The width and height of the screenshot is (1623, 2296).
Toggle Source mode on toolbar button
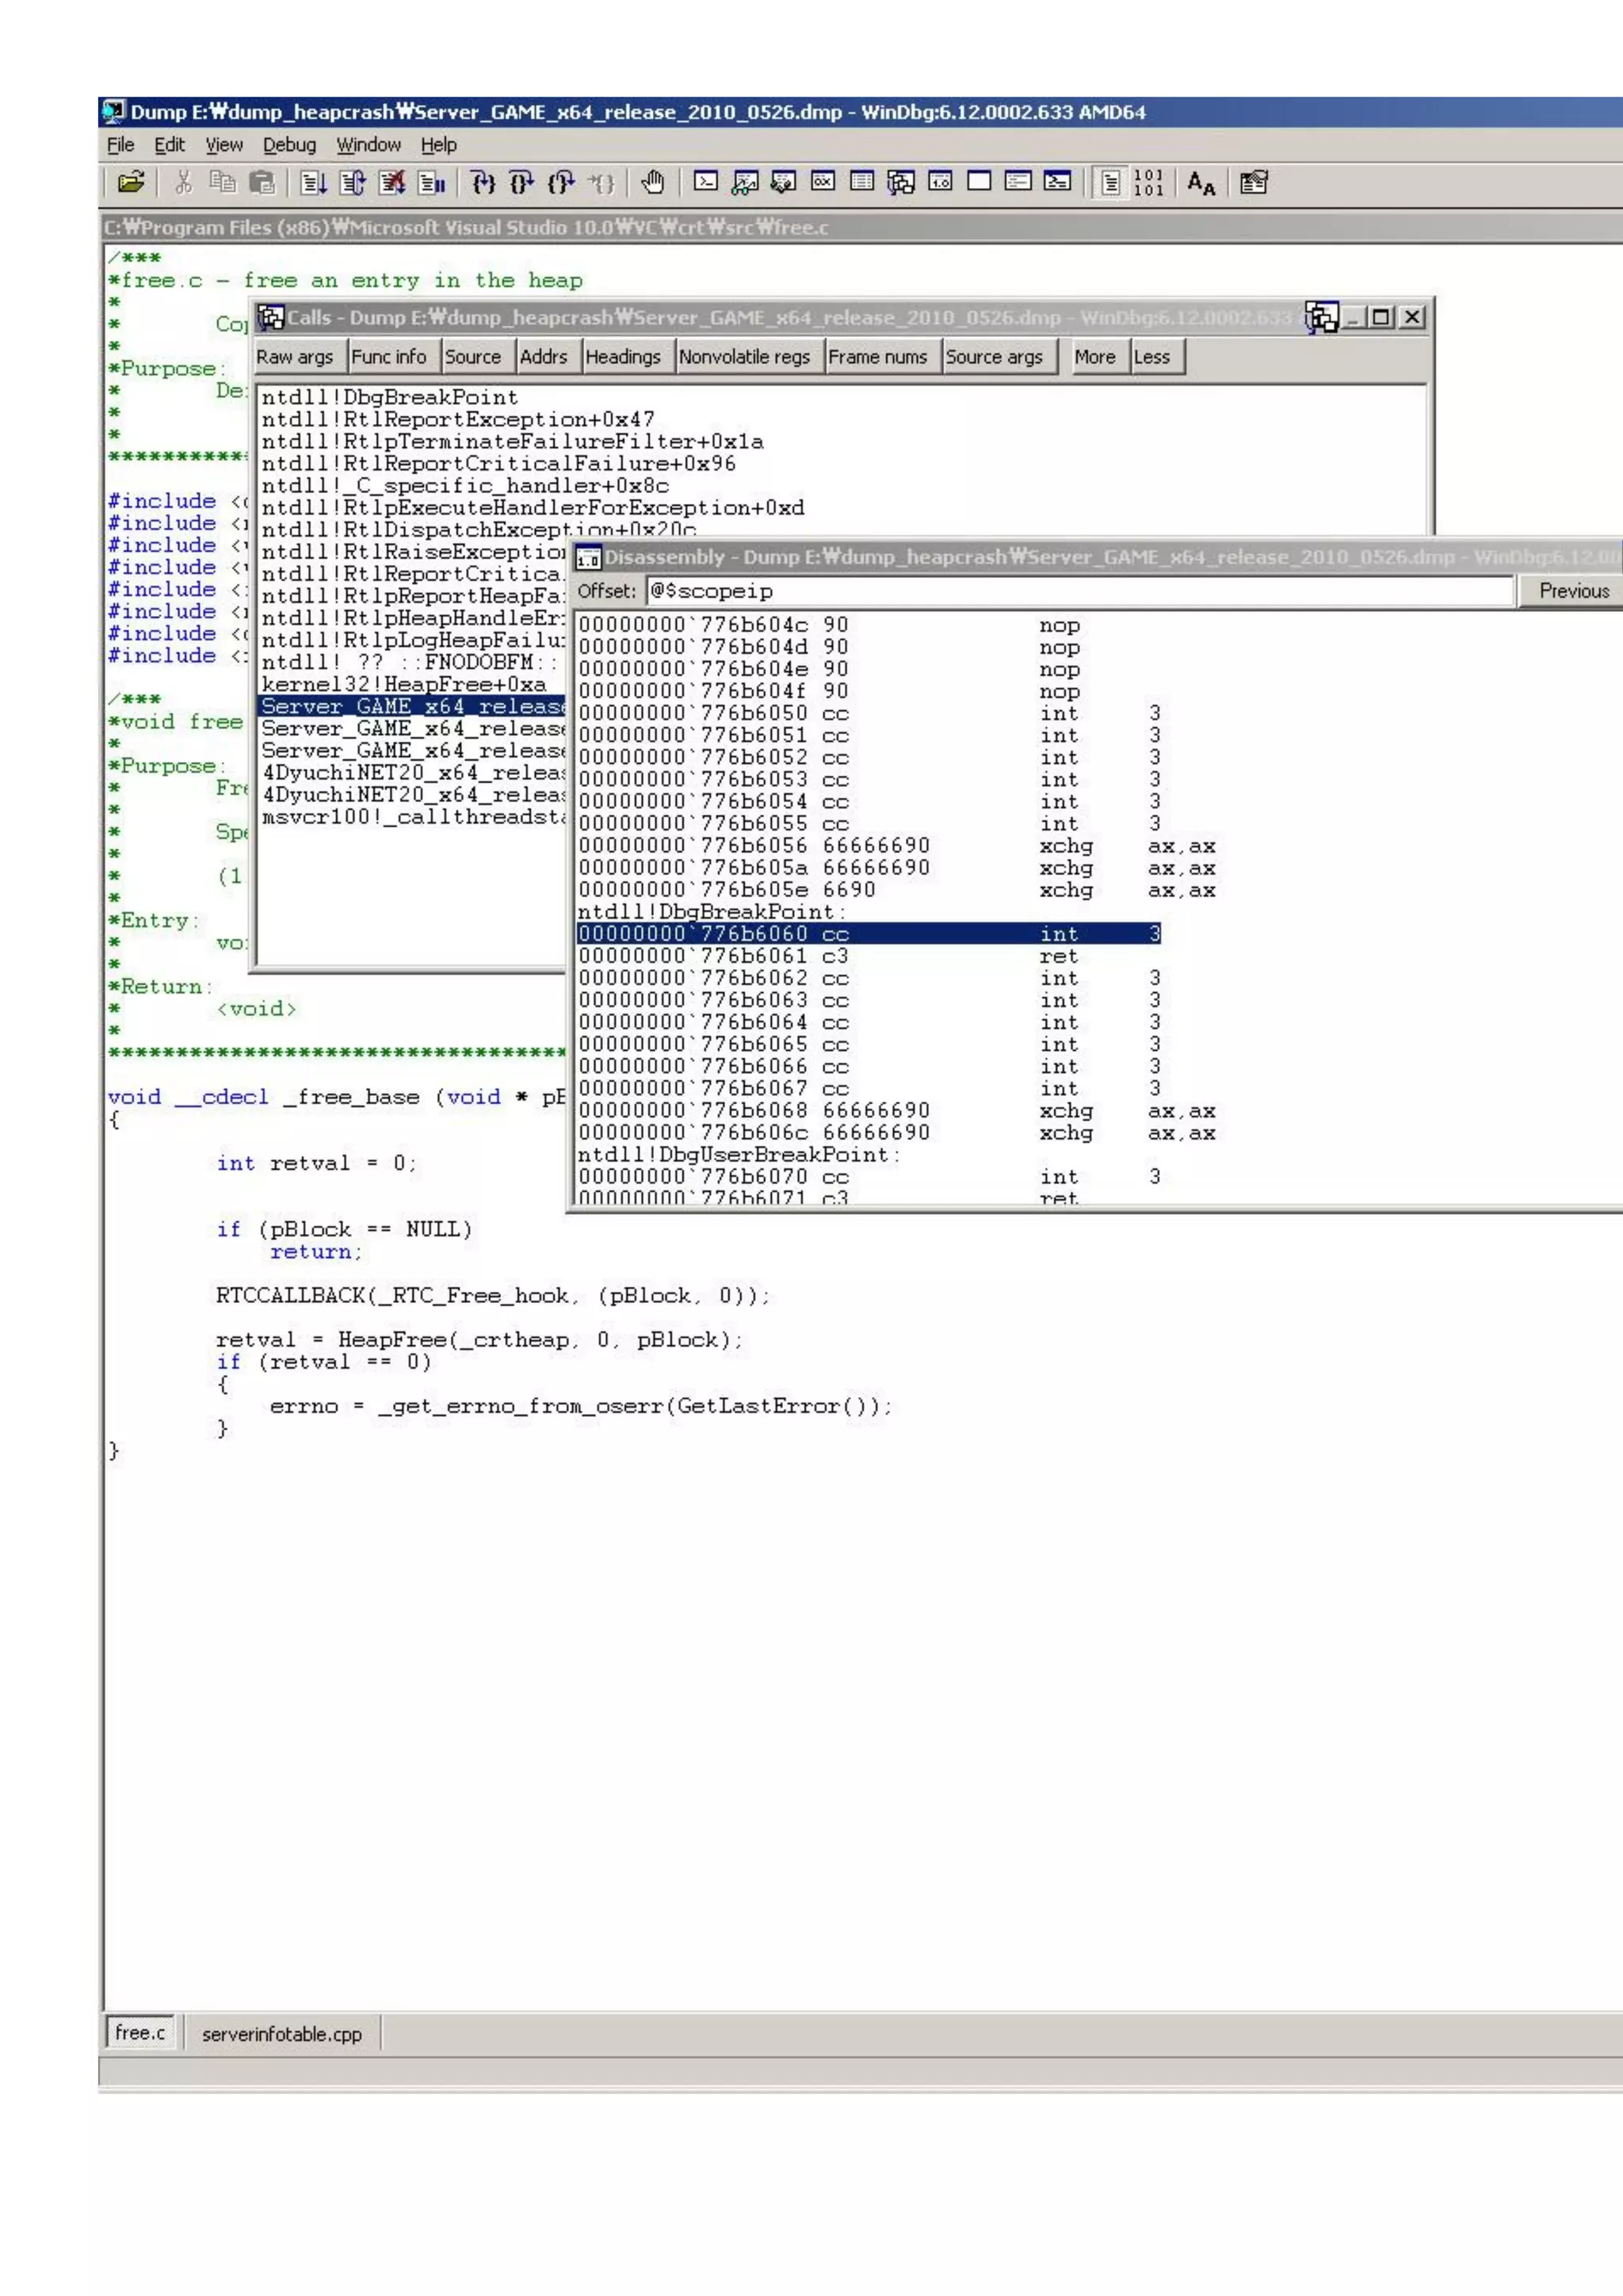[1110, 182]
